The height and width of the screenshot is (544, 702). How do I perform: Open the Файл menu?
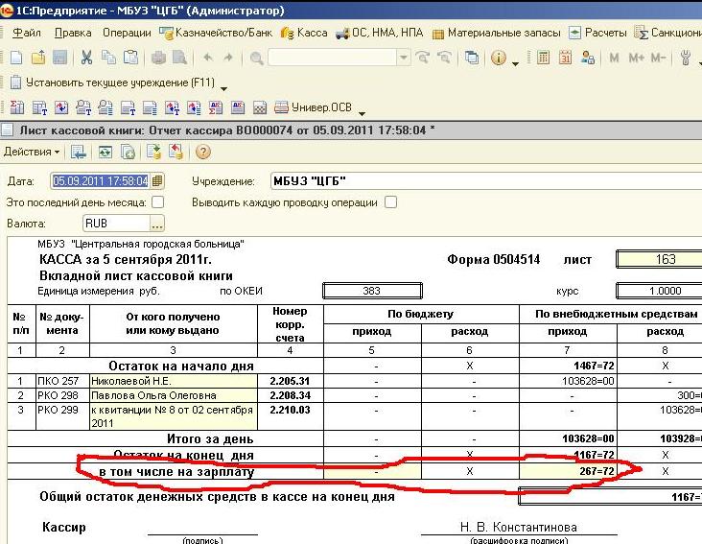point(26,33)
